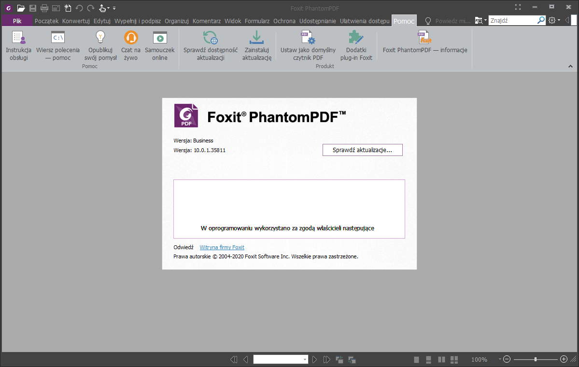This screenshot has height=367, width=579.
Task: Open the page number dropdown
Action: [x=305, y=360]
